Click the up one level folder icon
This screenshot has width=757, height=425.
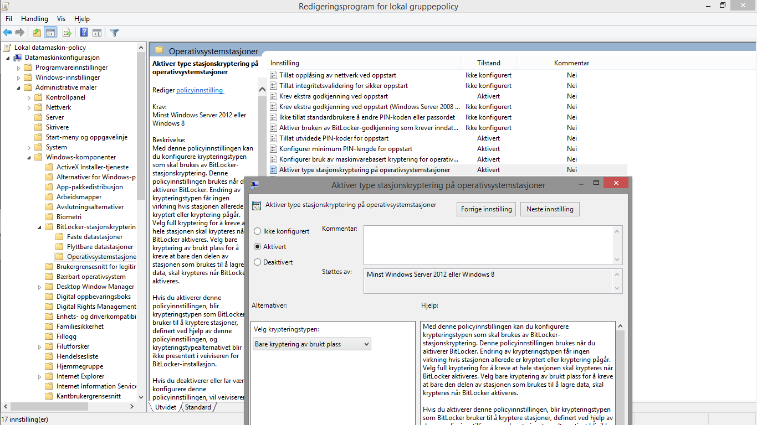point(37,33)
